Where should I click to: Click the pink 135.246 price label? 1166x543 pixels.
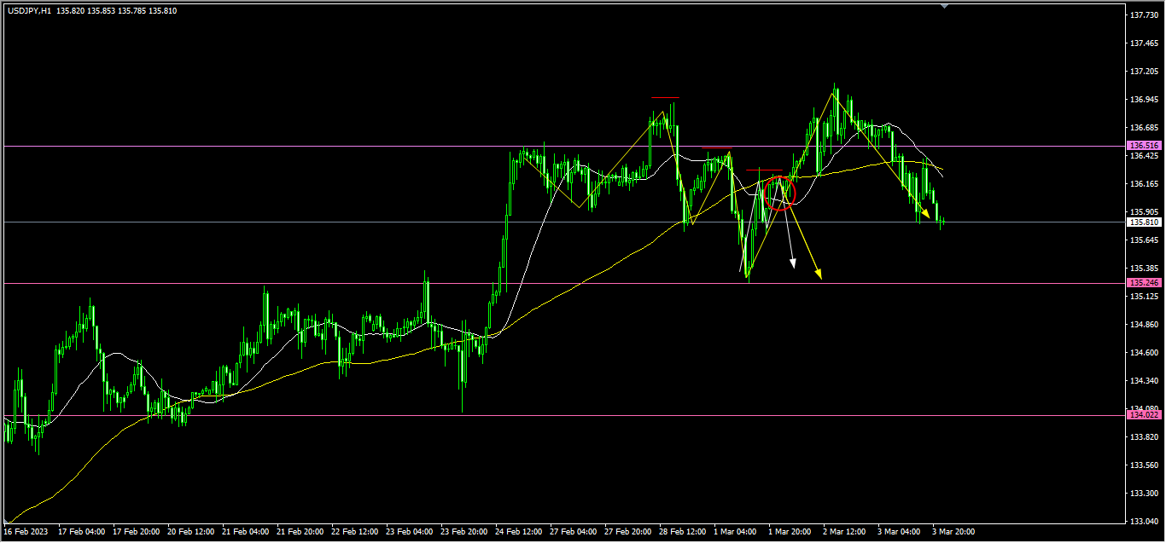1144,282
